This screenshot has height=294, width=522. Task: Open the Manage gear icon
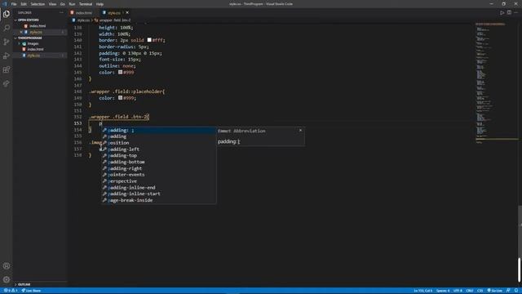coord(7,279)
